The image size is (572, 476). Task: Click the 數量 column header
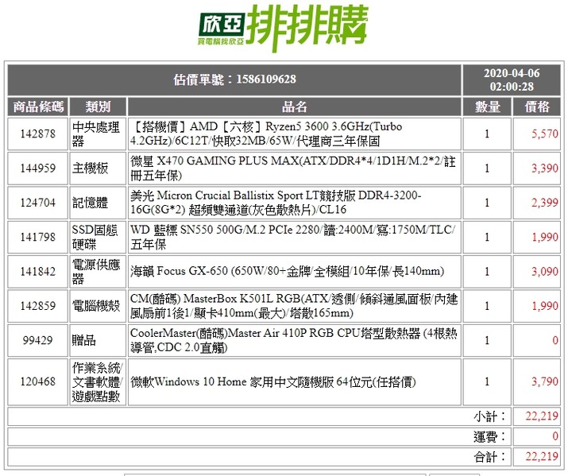pos(487,107)
